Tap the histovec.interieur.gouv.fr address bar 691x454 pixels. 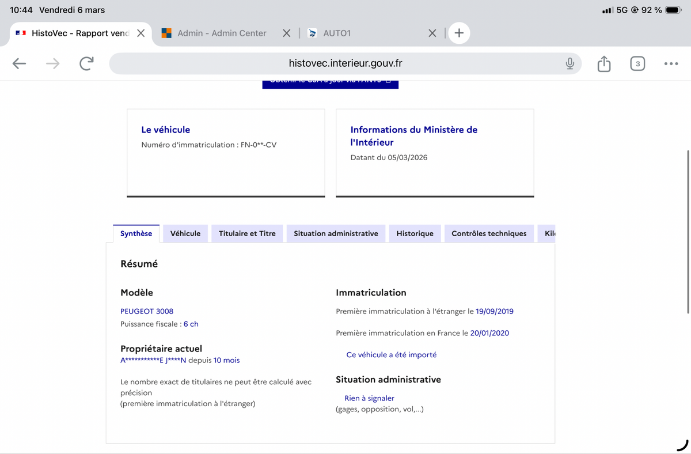pyautogui.click(x=344, y=63)
